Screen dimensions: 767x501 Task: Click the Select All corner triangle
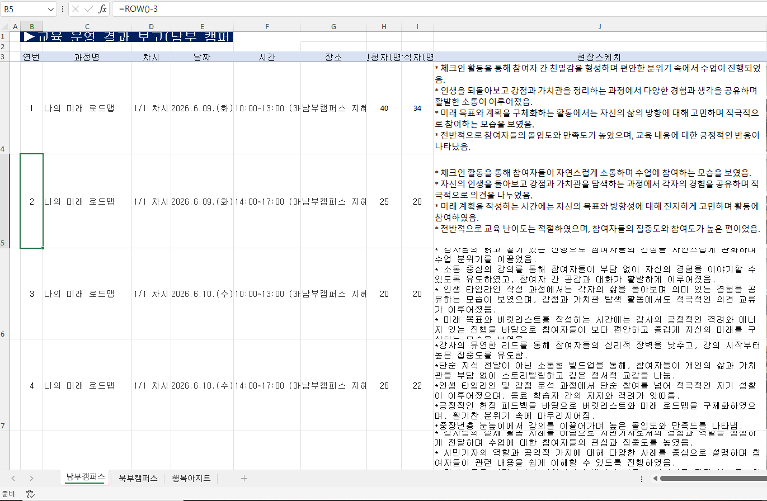tap(5, 26)
